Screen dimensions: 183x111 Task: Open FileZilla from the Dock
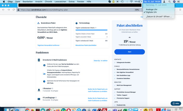(105, 109)
